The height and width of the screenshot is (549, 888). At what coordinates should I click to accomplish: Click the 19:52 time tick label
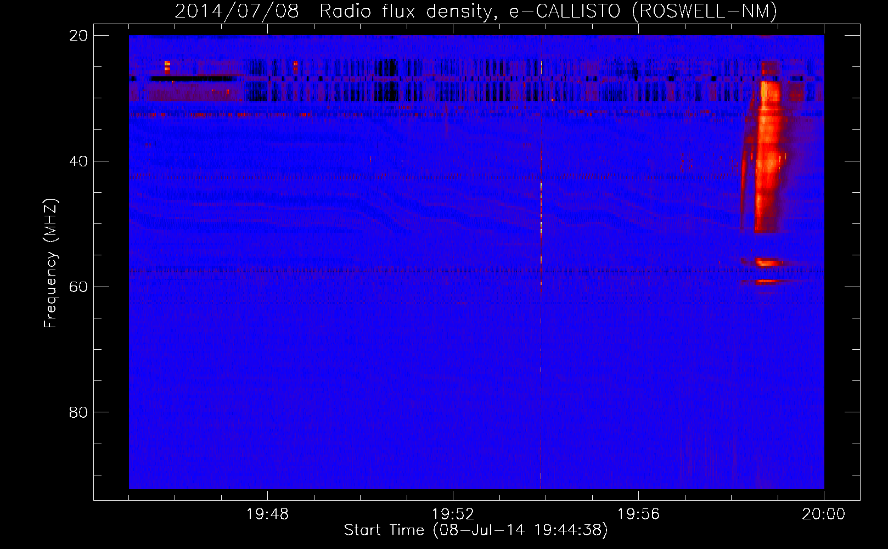[x=453, y=514]
